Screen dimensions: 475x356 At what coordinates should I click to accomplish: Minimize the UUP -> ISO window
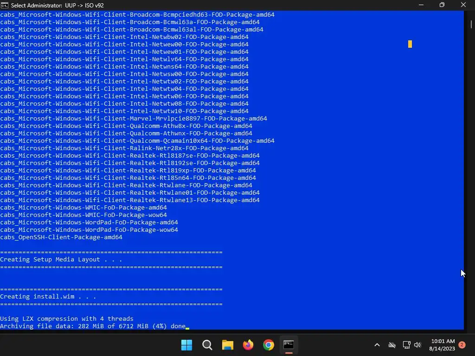pos(421,5)
